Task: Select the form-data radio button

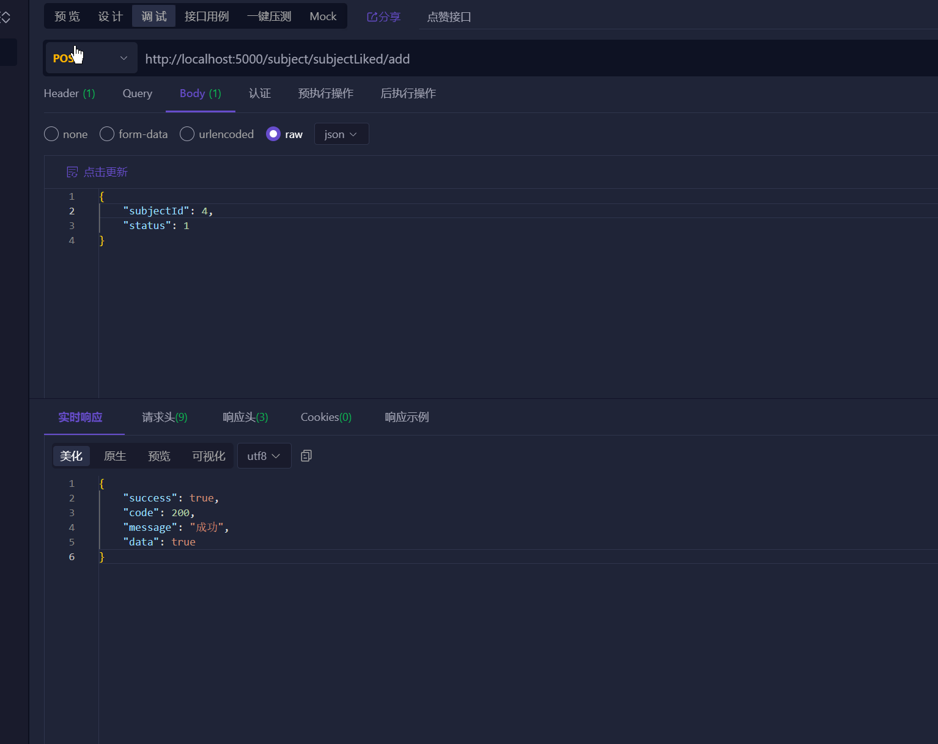Action: coord(107,134)
